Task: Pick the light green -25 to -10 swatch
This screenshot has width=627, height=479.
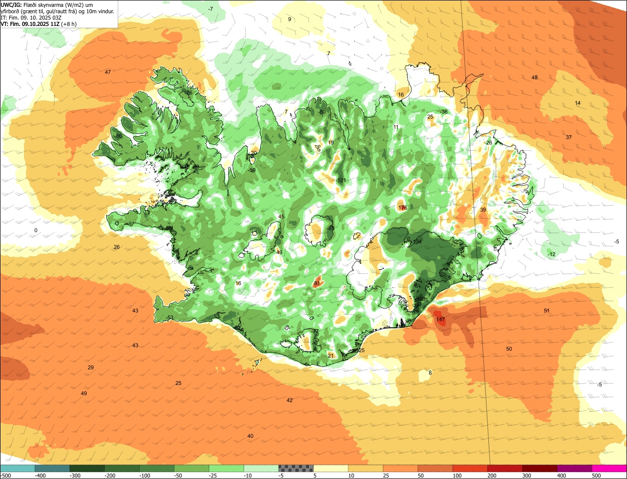Action: click(x=226, y=469)
